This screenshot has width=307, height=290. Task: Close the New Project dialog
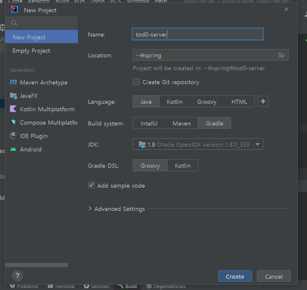(x=286, y=10)
